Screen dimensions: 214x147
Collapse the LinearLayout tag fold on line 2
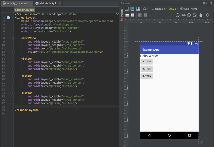tap(13, 18)
